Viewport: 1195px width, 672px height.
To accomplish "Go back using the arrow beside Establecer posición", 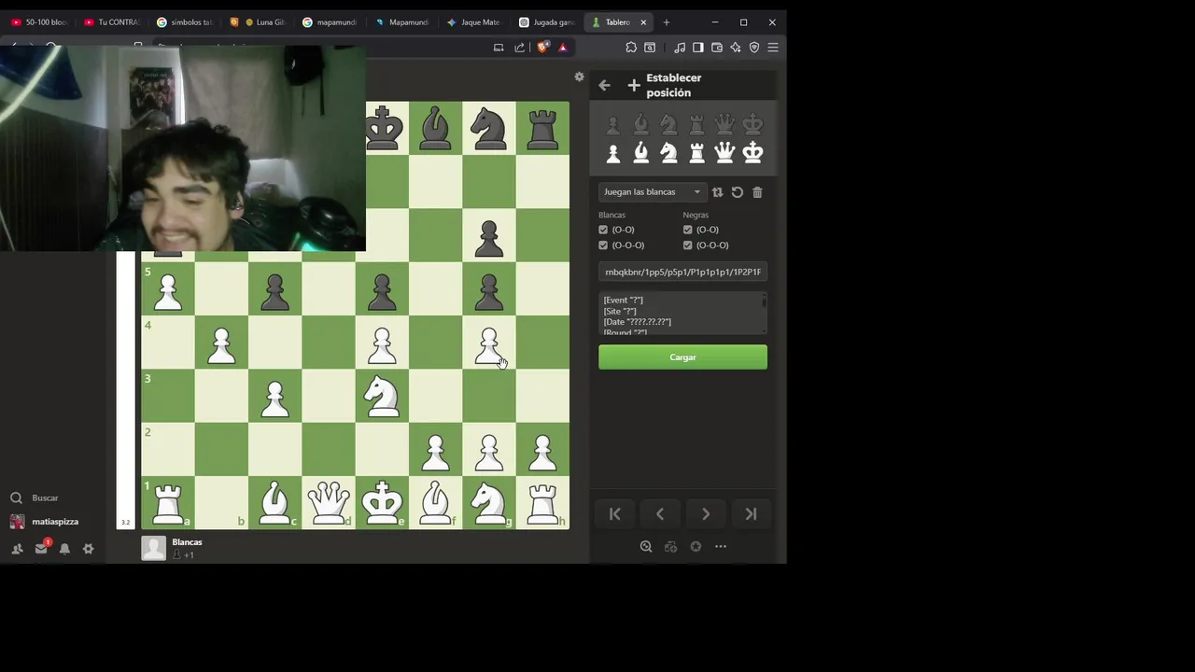I will pos(604,85).
